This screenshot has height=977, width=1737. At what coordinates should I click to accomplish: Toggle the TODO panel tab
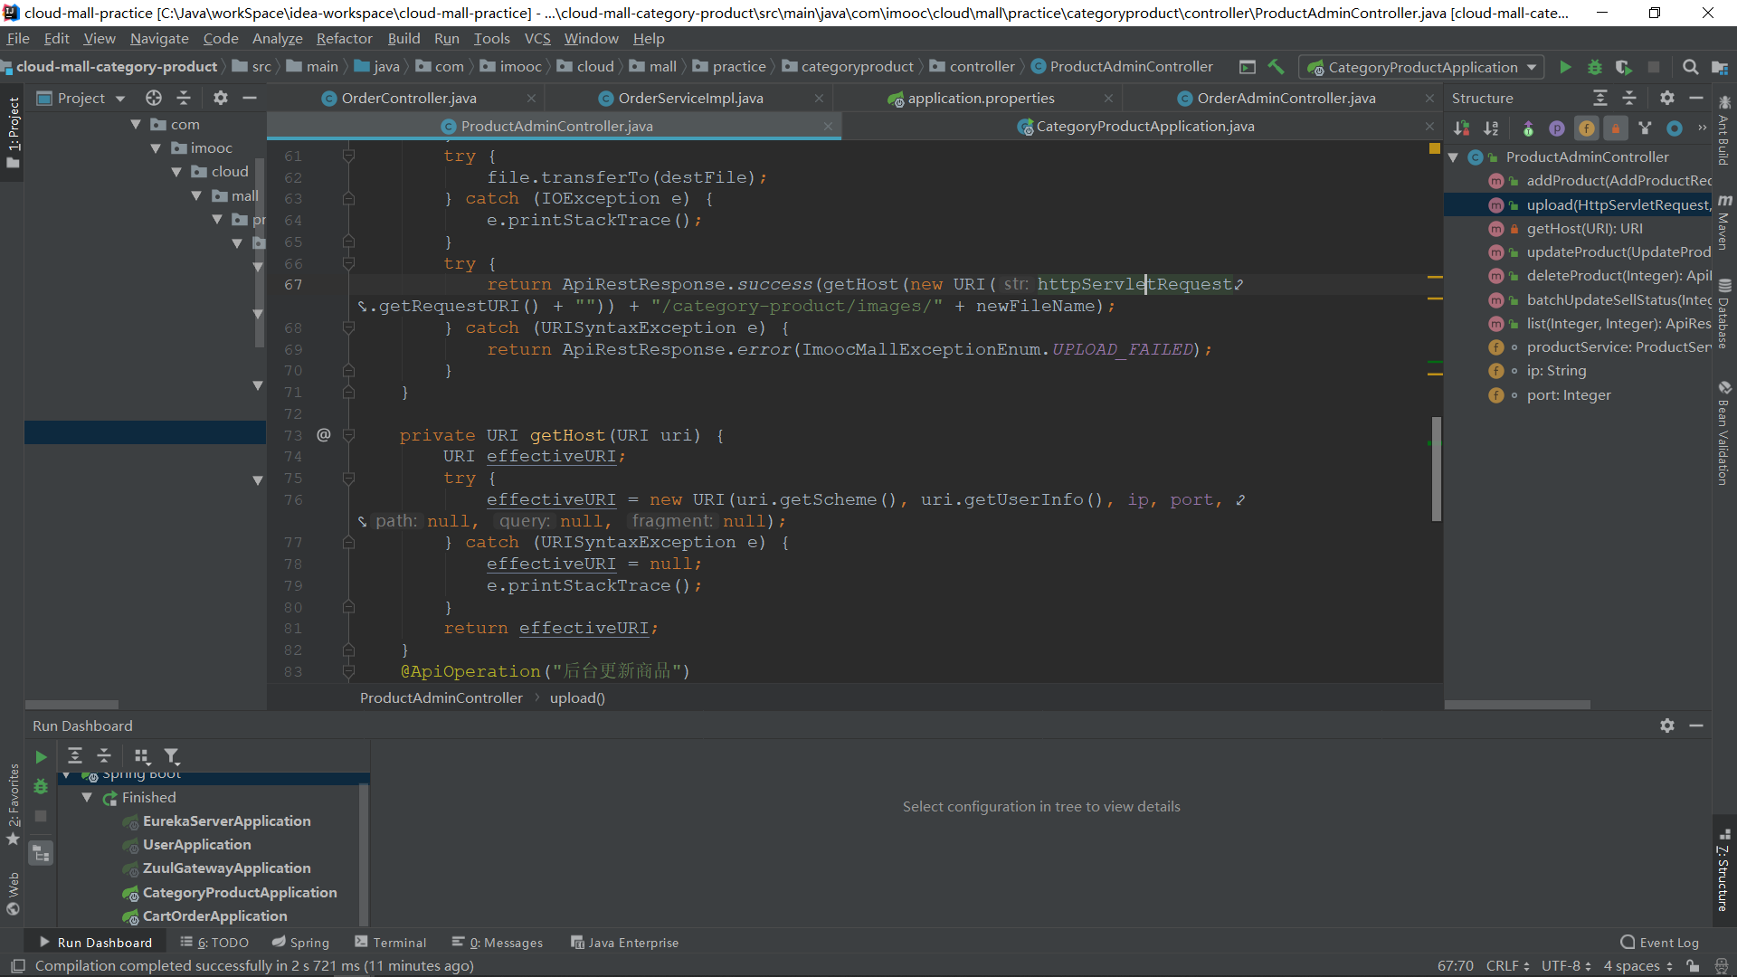point(220,943)
